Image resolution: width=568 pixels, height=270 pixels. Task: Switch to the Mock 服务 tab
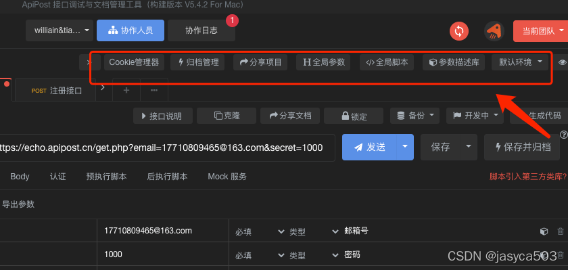pyautogui.click(x=227, y=177)
